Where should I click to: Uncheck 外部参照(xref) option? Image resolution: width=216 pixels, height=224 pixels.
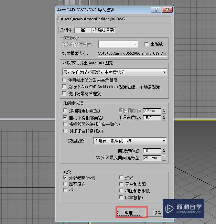coord(65,178)
